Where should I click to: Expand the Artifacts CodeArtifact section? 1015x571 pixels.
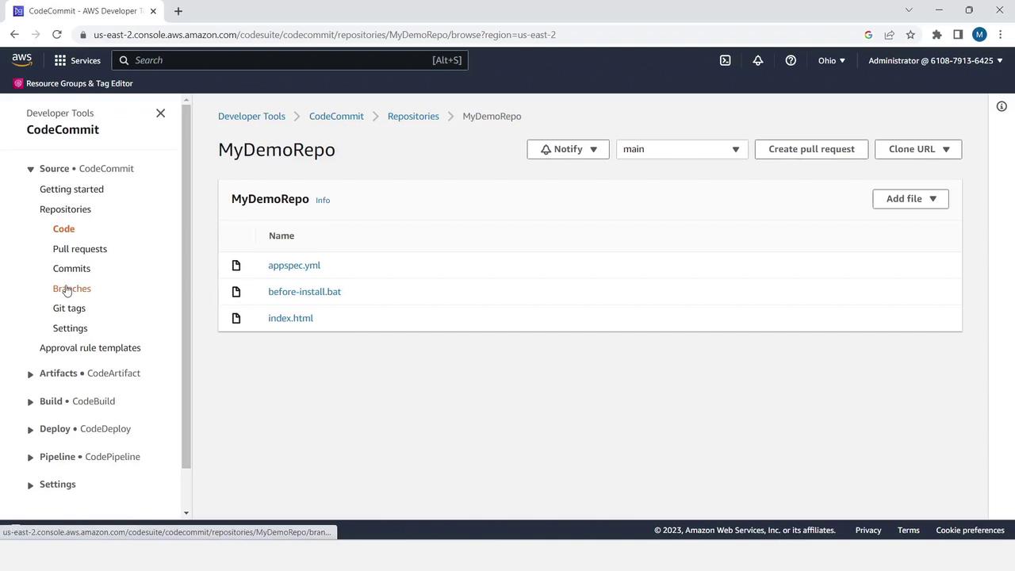pos(30,374)
